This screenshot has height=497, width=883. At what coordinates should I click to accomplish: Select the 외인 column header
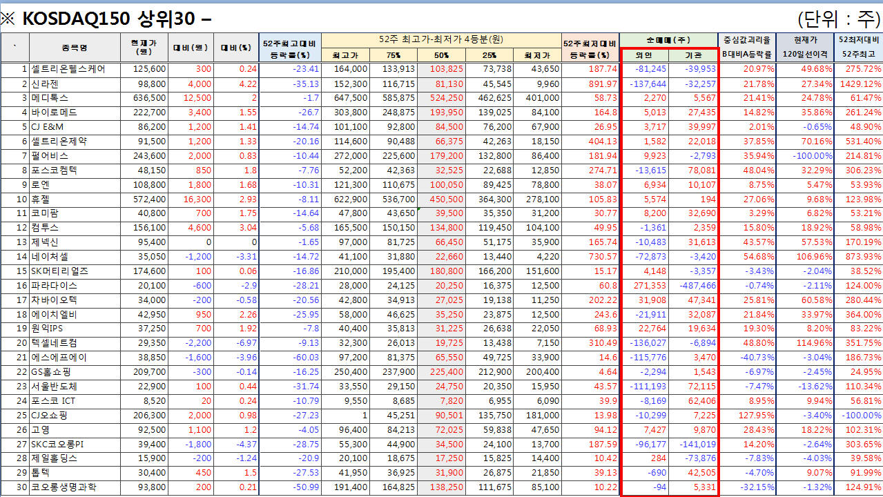point(644,55)
